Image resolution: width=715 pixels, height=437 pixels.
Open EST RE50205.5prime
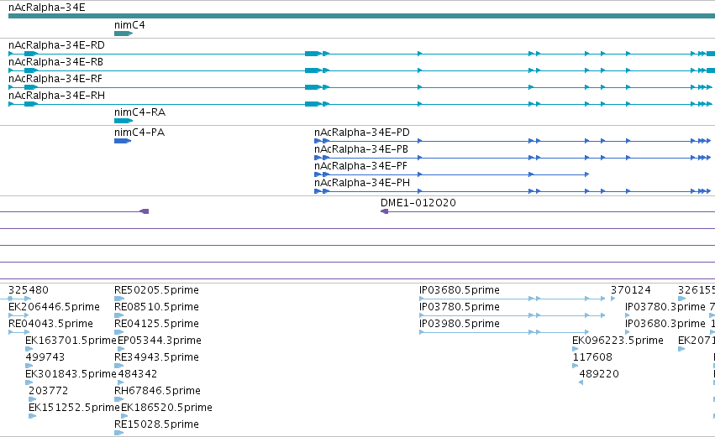pos(156,290)
